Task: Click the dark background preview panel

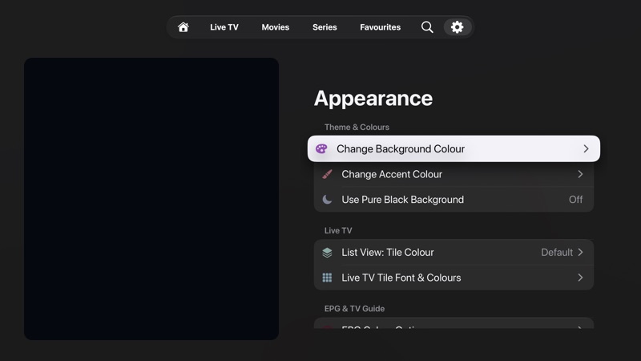Action: (x=151, y=198)
